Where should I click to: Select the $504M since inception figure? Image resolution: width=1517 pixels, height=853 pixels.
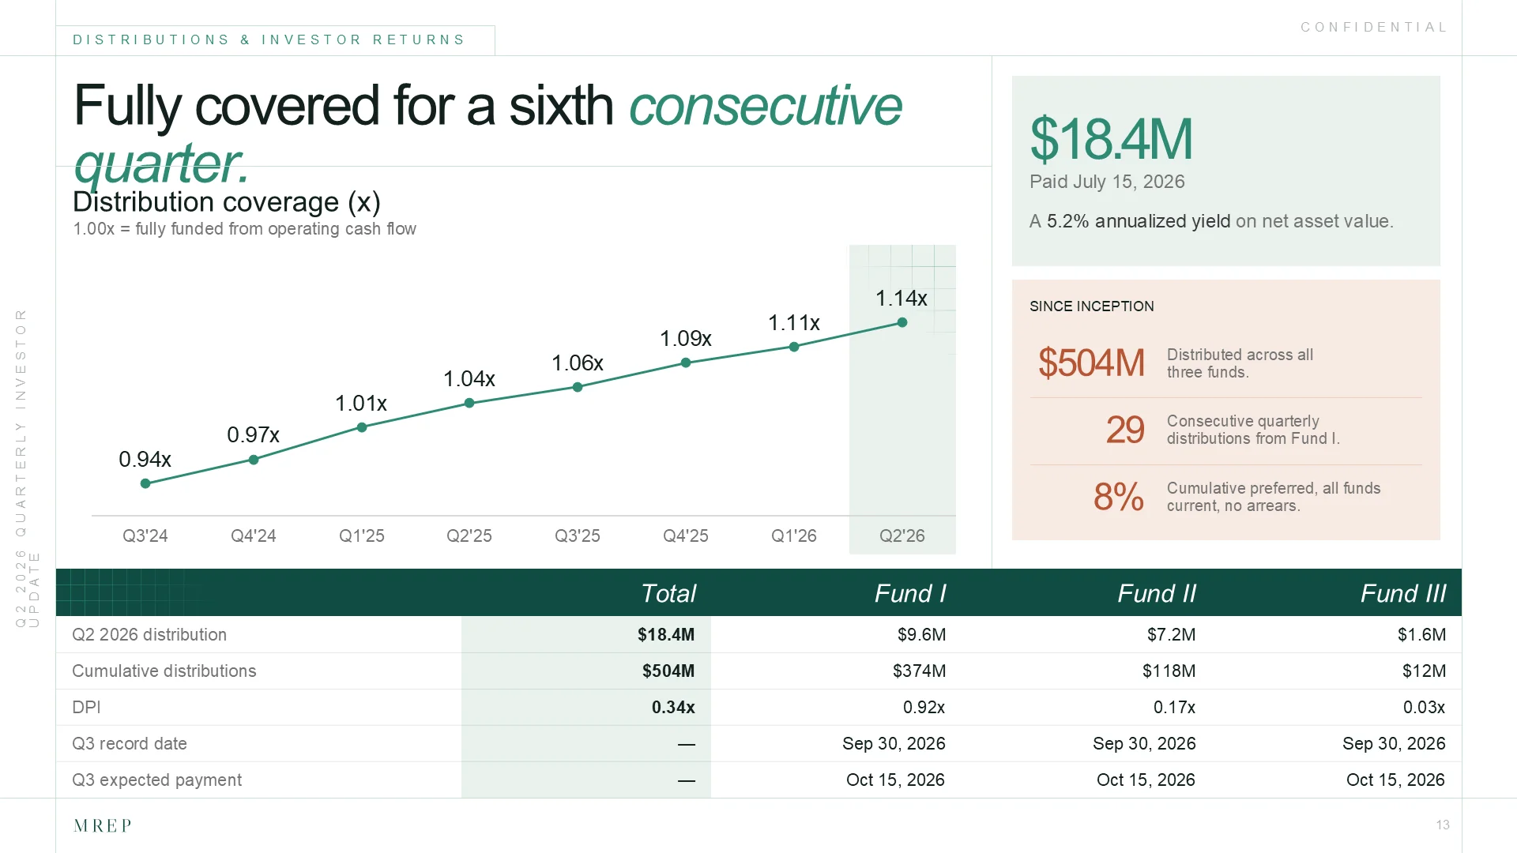1091,363
